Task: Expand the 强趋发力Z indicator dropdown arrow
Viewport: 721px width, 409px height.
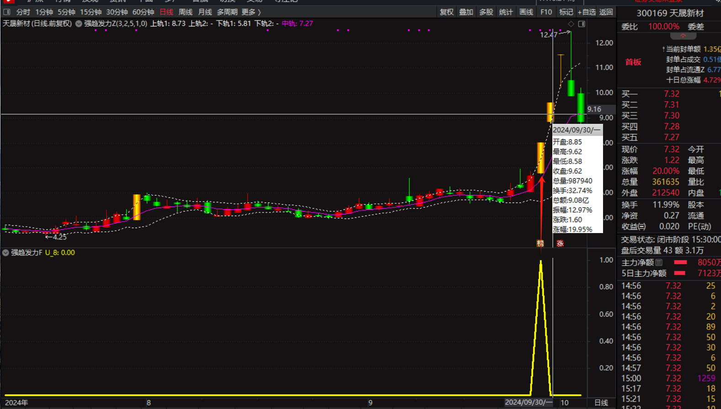Action: [79, 24]
